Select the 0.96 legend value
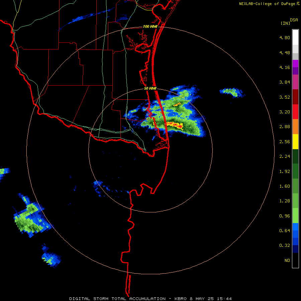Image resolution: width=301 pixels, height=301 pixels. [x=285, y=216]
